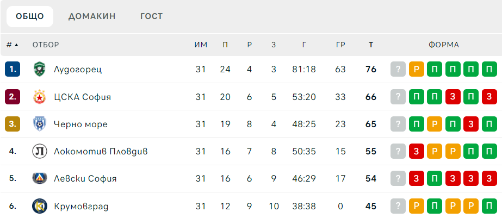Viewport: 502px width, 218px height.
Task: Click the grey question mark in Крумовград row
Action: click(398, 206)
